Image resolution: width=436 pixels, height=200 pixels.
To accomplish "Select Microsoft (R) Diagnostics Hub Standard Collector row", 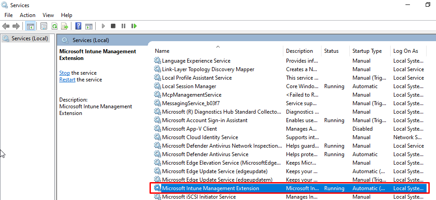I will (x=290, y=112).
